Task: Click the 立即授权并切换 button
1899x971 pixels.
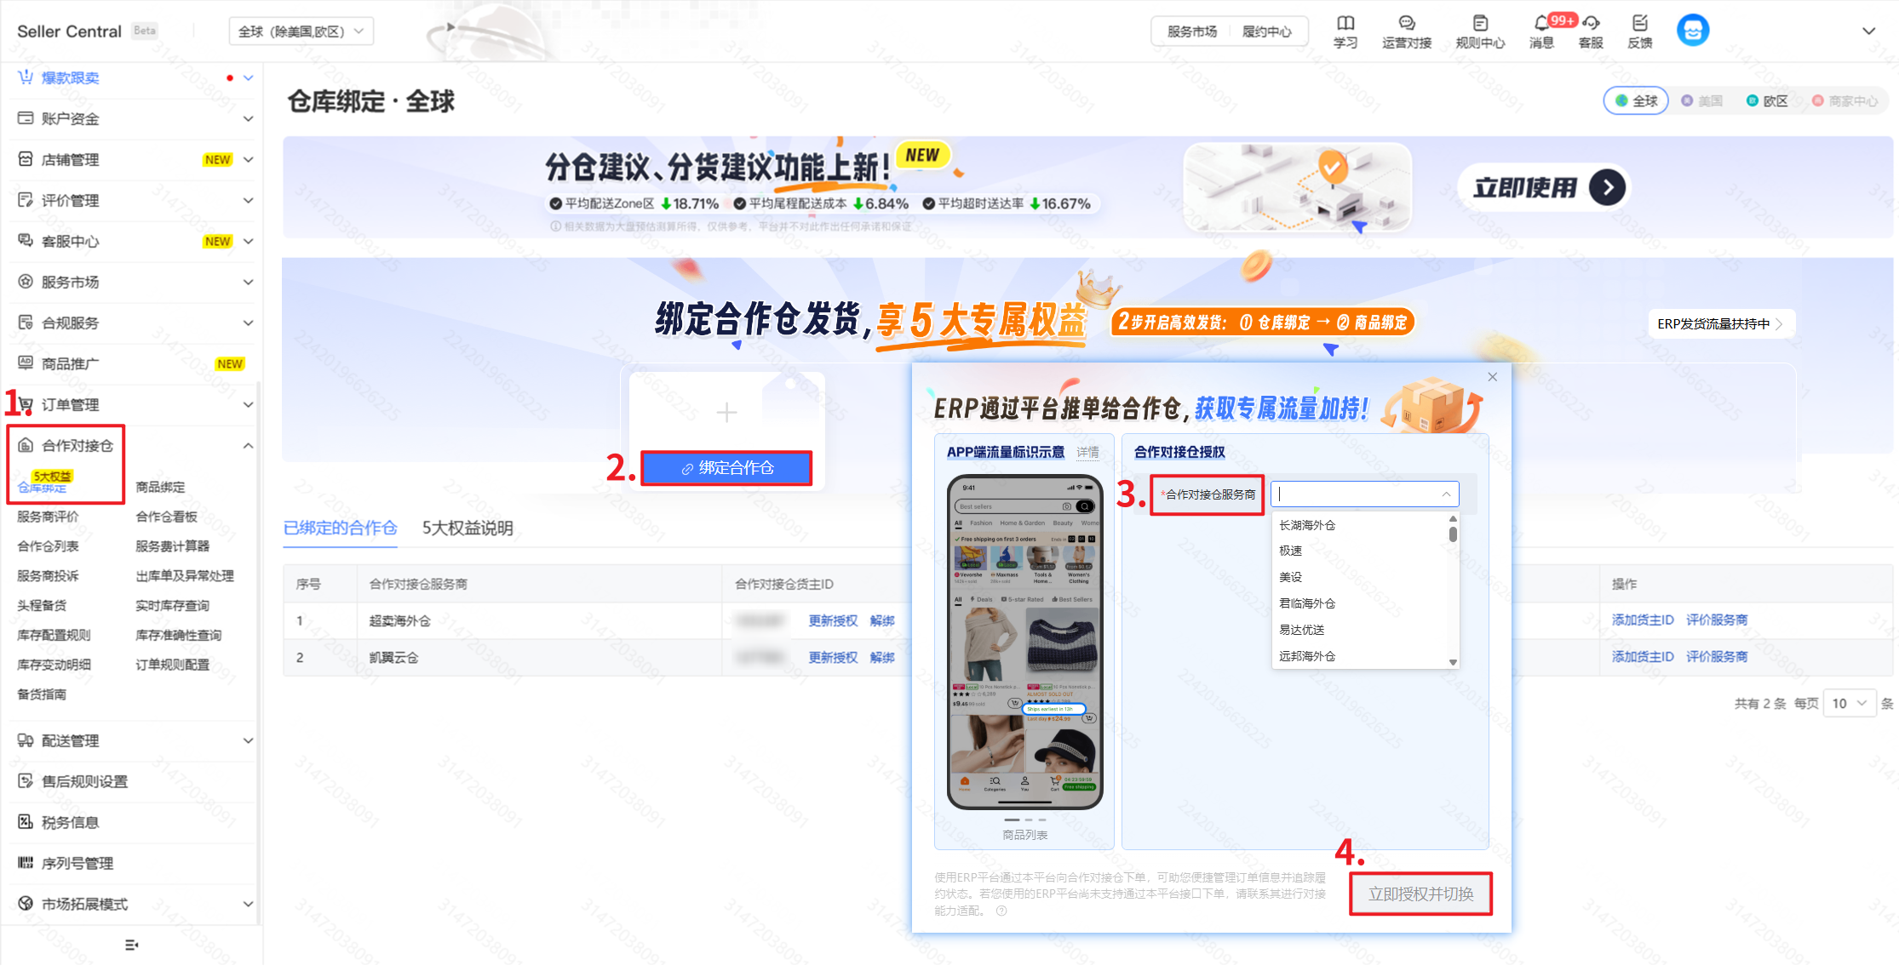Action: 1420,894
